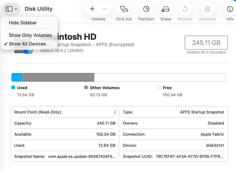The image size is (236, 170).
Task: Click the Partition label
Action: tap(146, 19)
